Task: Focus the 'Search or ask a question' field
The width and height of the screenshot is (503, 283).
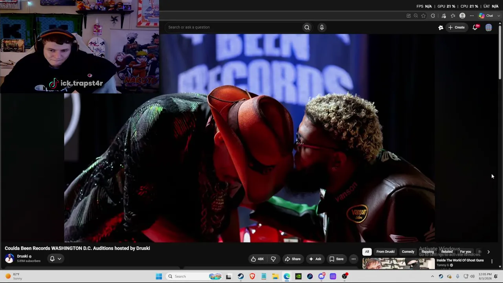Action: (233, 27)
